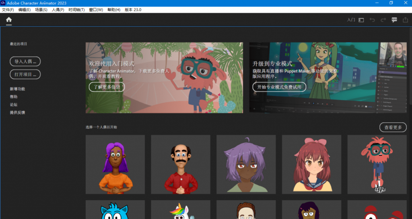Open the workspace layout icon beside 入门

tap(361, 20)
